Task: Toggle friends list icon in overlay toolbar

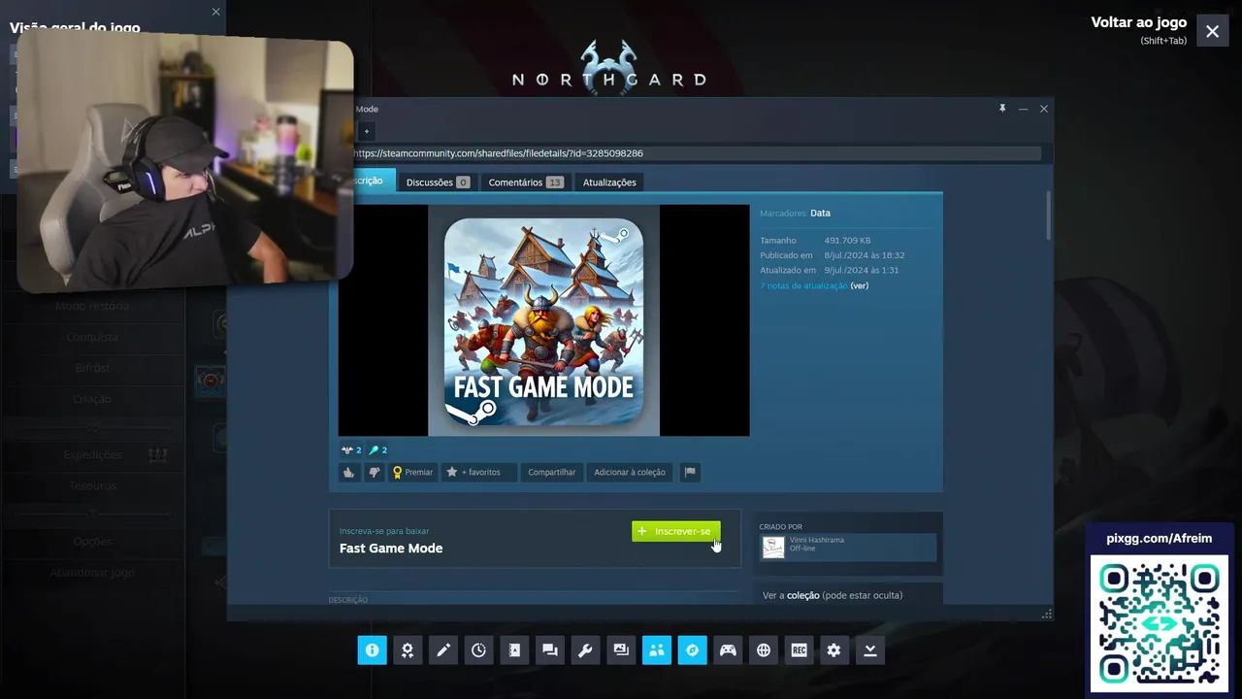Action: pyautogui.click(x=657, y=650)
